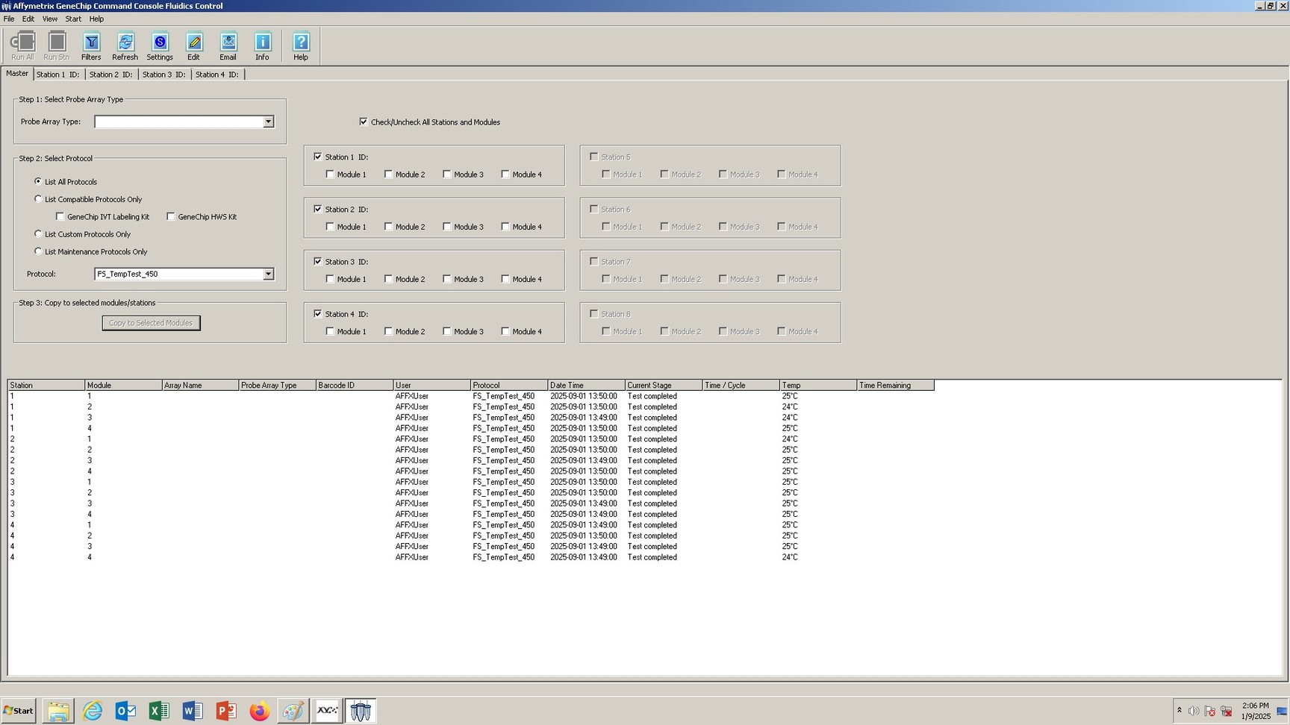This screenshot has width=1290, height=725.
Task: Switch to the Fluidics Control taskbar icon
Action: [361, 711]
